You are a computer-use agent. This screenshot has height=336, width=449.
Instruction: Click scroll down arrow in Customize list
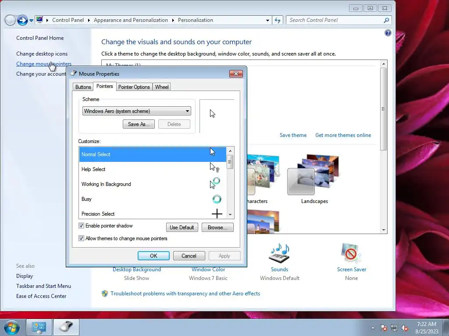[230, 215]
